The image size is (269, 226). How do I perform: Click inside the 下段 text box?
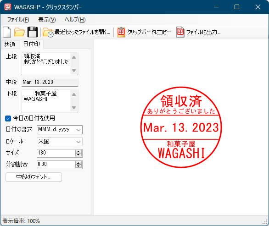[46, 101]
